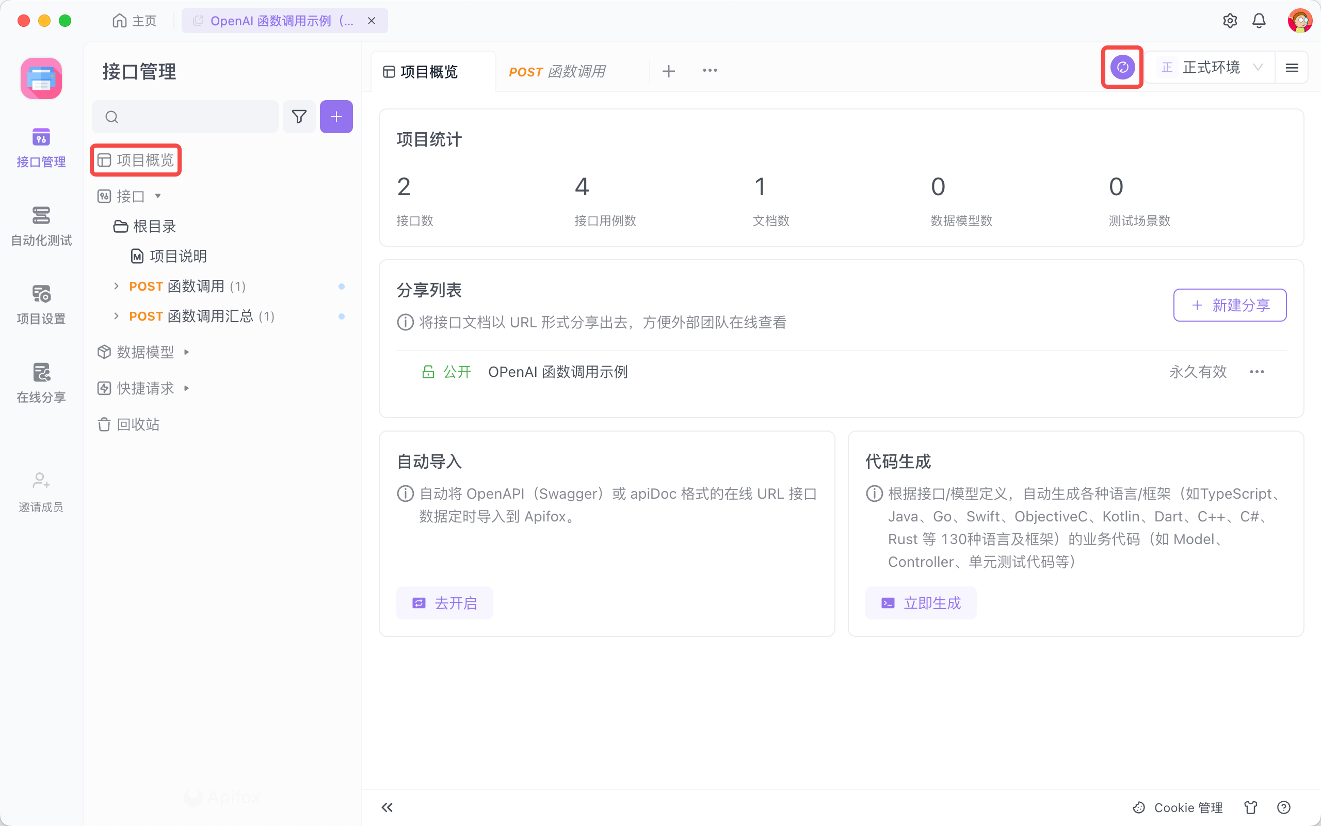Click the purple sync status icon
Image resolution: width=1321 pixels, height=826 pixels.
point(1122,67)
